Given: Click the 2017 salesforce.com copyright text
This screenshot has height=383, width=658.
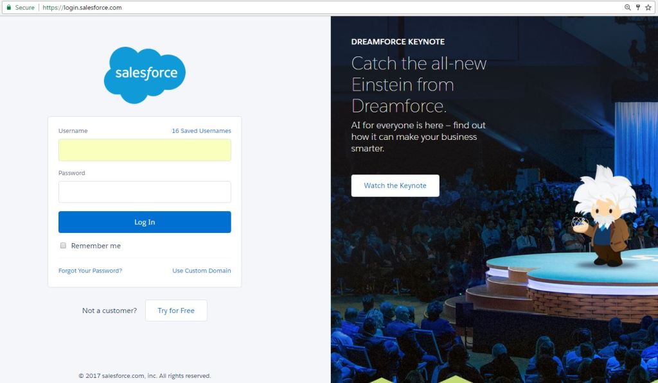Looking at the screenshot, I should (145, 376).
